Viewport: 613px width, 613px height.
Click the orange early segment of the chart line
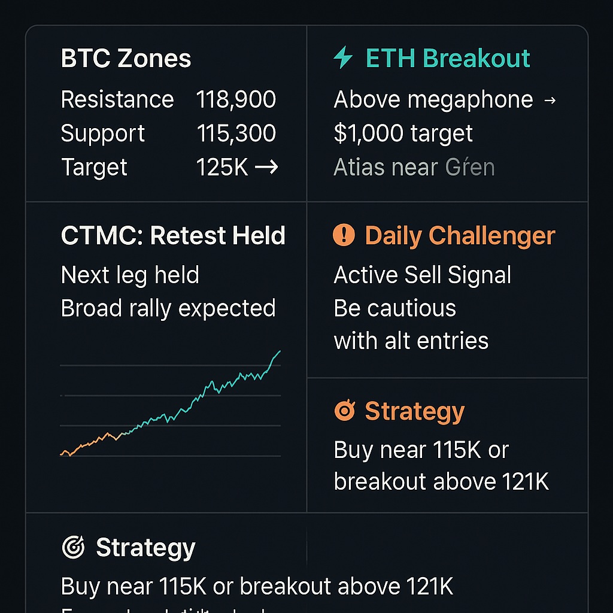(x=91, y=445)
